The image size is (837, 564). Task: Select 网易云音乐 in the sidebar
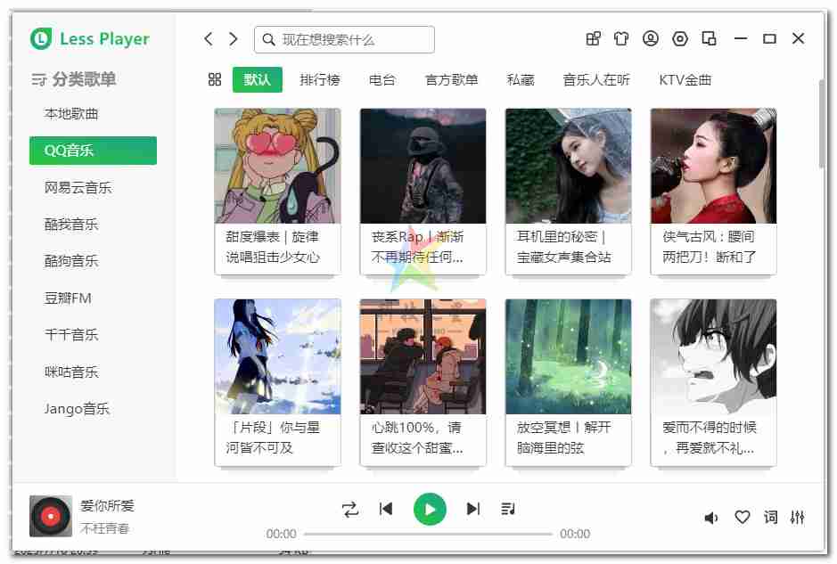[78, 187]
